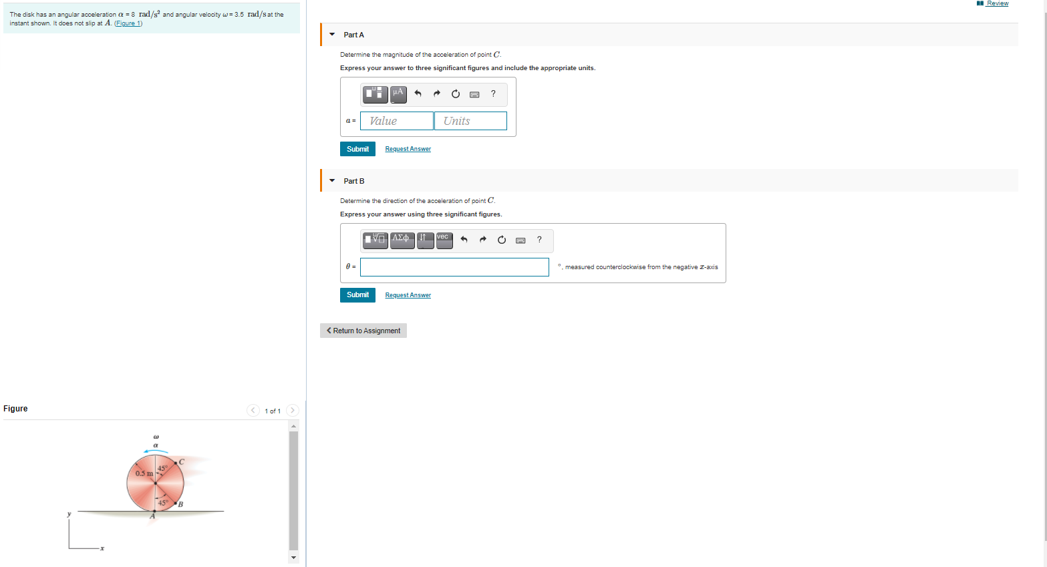Open Part A templates math palette

(x=376, y=93)
